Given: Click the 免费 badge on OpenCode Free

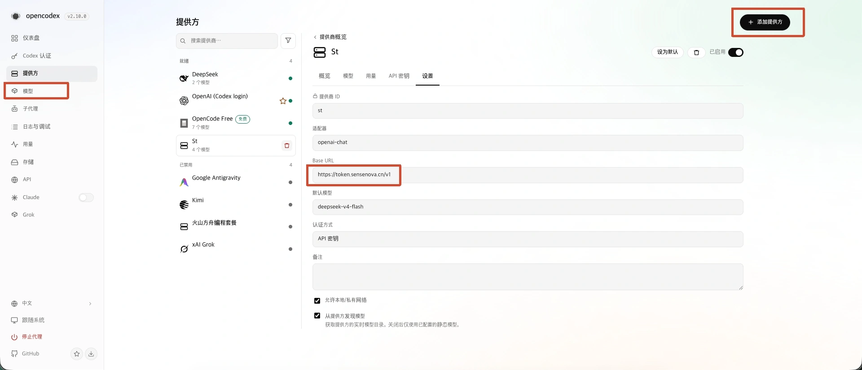Looking at the screenshot, I should click(243, 119).
